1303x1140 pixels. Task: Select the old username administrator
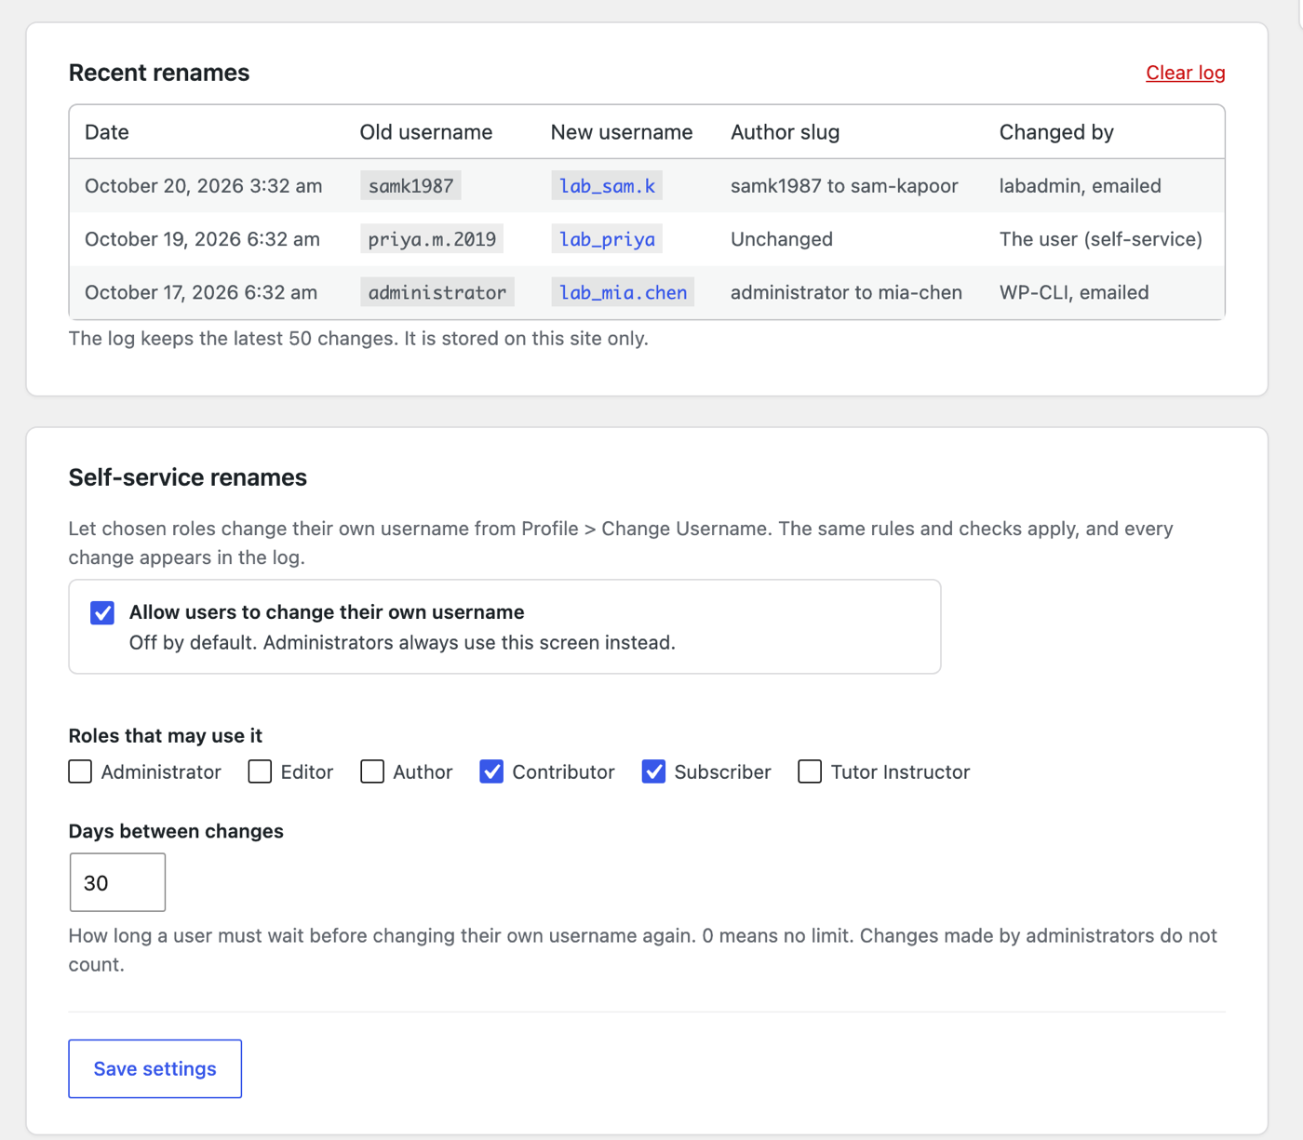point(437,292)
